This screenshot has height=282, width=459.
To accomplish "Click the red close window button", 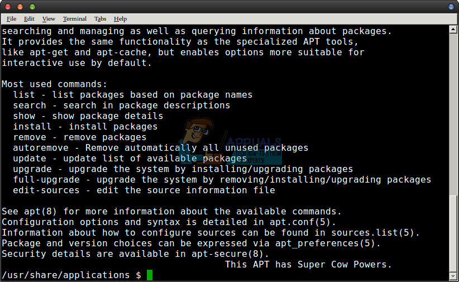I will tap(9, 7).
